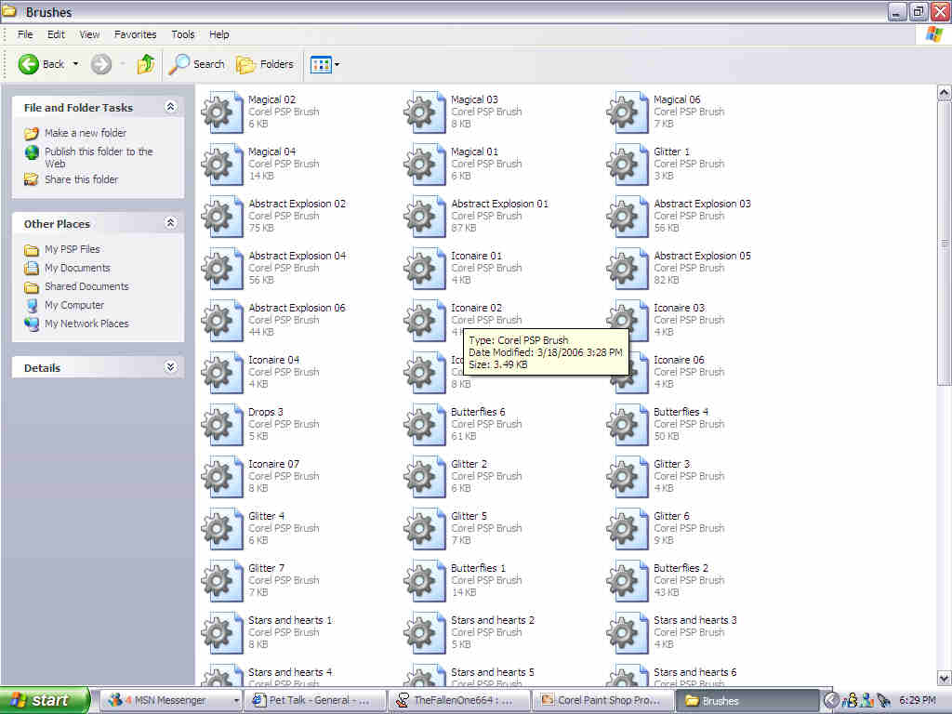
Task: Toggle the Folders pane button
Action: click(x=265, y=64)
